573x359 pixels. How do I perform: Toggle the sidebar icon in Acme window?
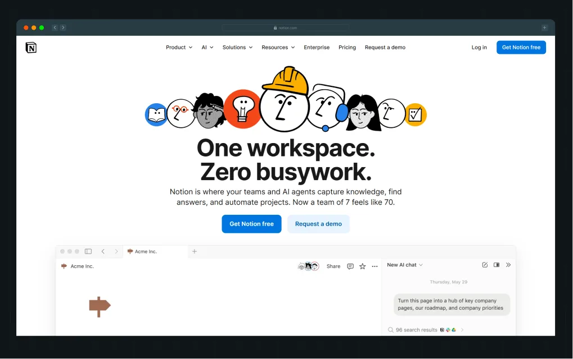coord(88,251)
